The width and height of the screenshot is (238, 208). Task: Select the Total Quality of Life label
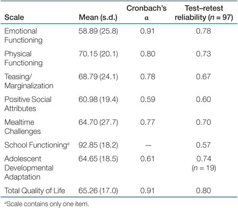click(35, 191)
